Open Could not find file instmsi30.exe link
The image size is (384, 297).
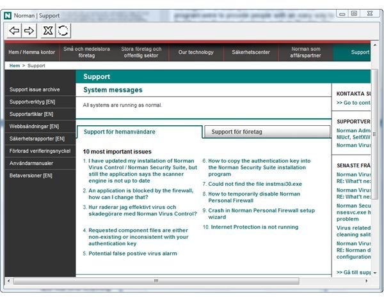click(255, 184)
